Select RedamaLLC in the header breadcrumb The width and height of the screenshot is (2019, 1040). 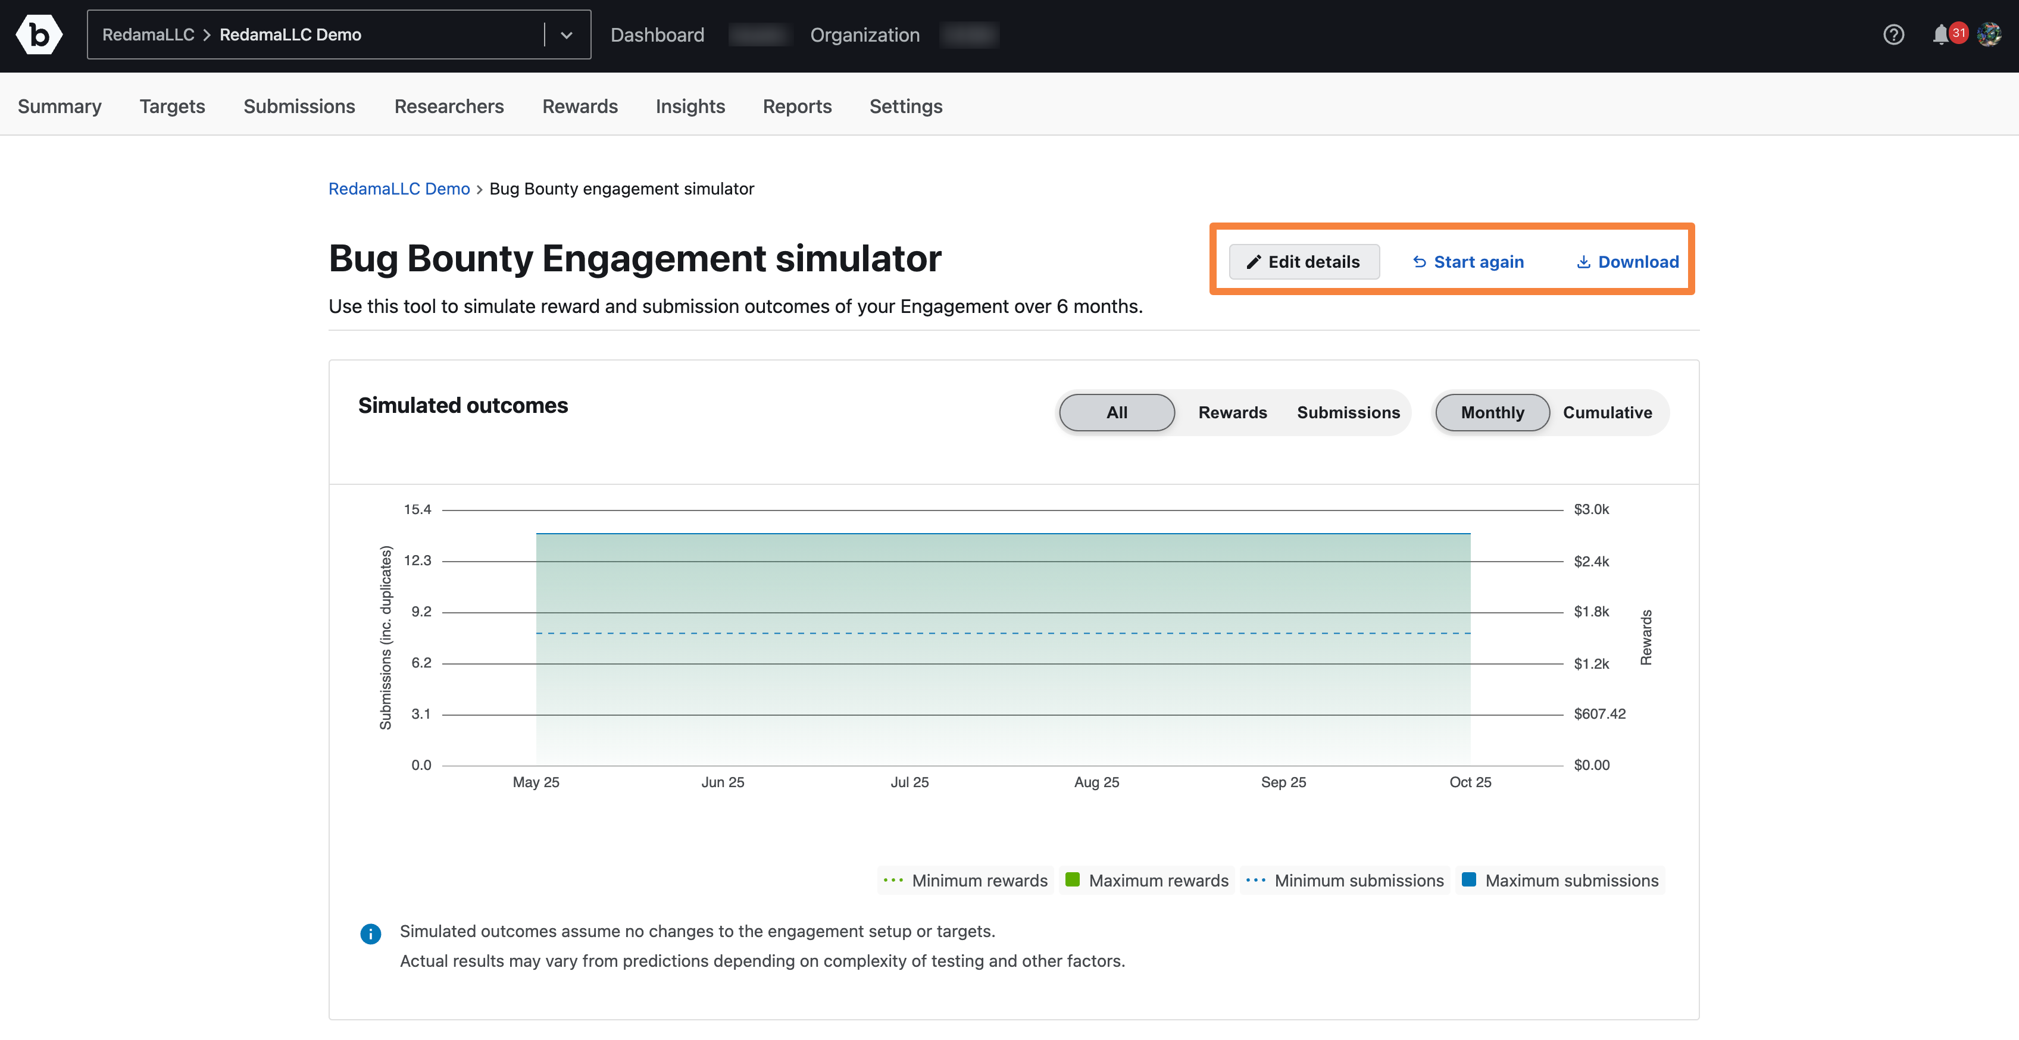pyautogui.click(x=148, y=35)
